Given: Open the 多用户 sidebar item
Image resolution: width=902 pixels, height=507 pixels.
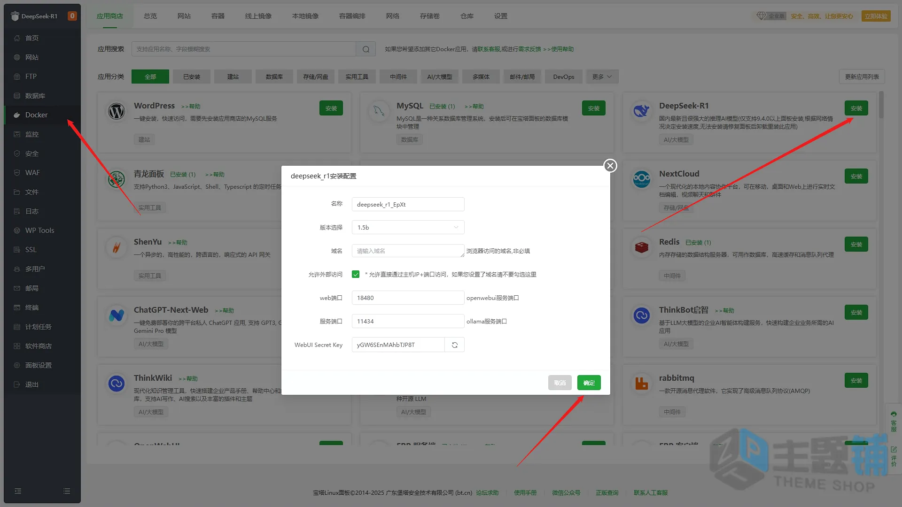Looking at the screenshot, I should [x=42, y=269].
